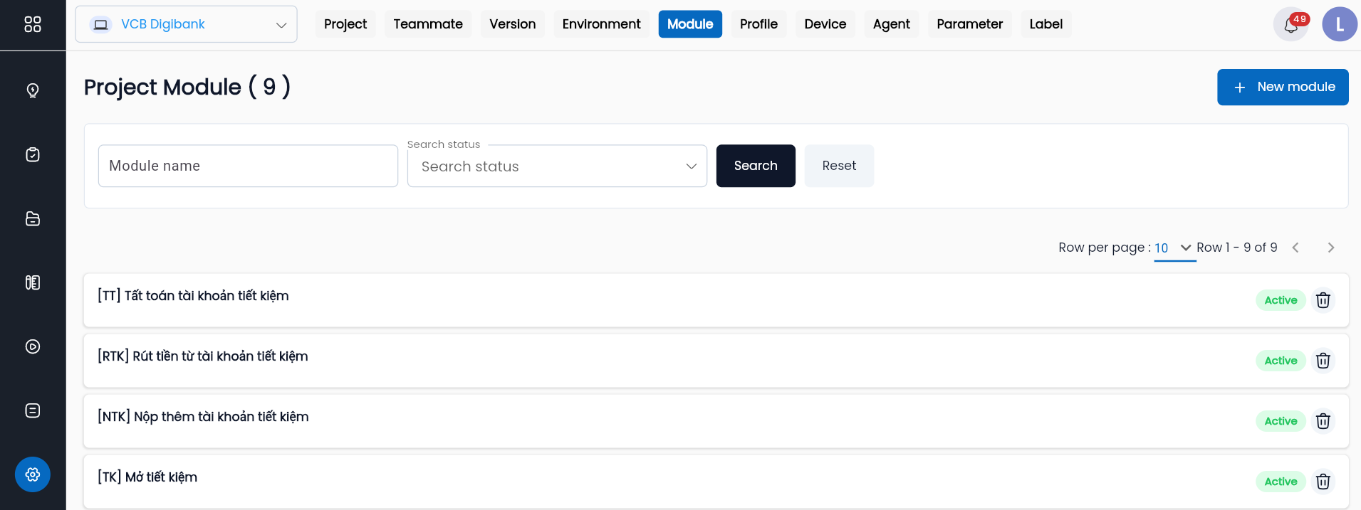This screenshot has height=510, width=1361.
Task: Open the settings gear in sidebar
Action: click(33, 474)
